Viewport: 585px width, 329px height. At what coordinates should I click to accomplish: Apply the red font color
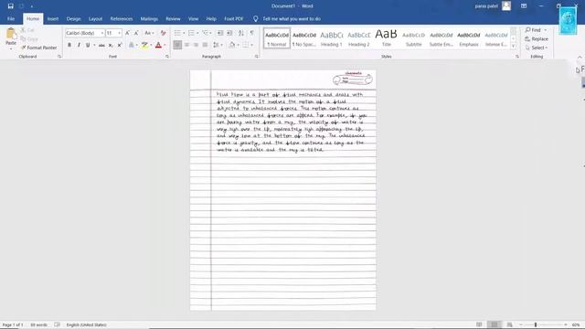coord(158,45)
